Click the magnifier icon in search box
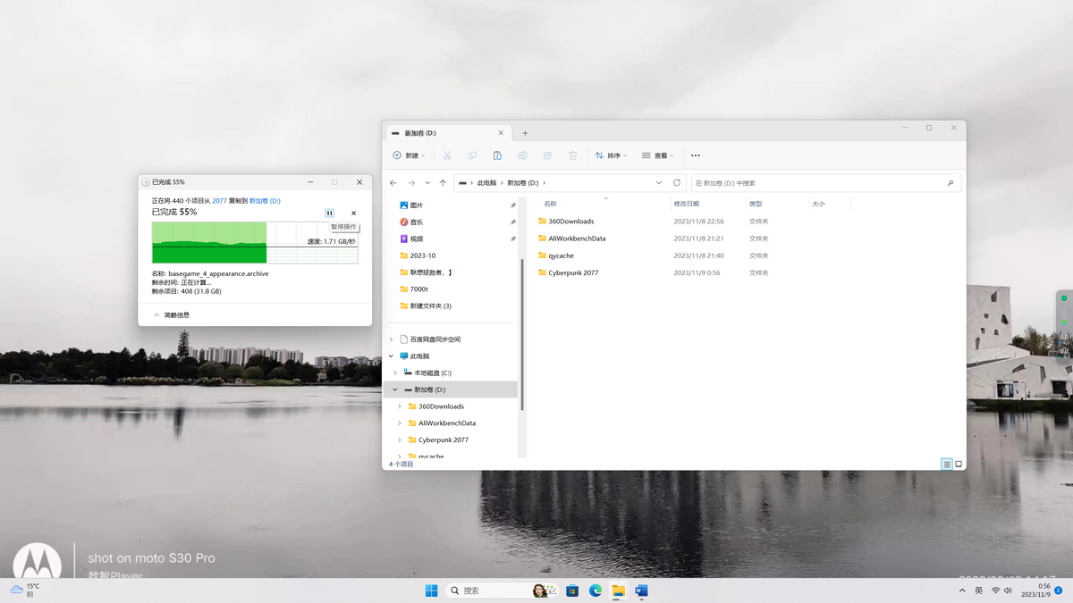This screenshot has width=1073, height=603. coord(950,183)
